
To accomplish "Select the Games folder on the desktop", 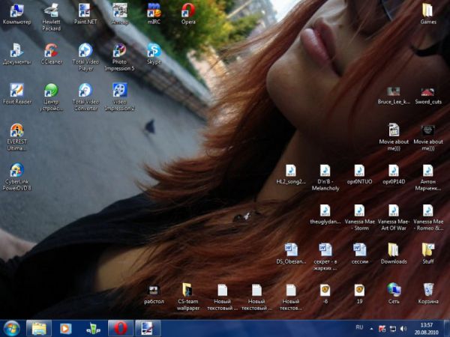I will pyautogui.click(x=427, y=10).
